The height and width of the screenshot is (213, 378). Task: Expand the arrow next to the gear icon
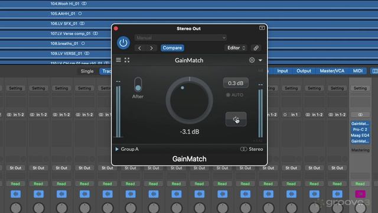260,60
